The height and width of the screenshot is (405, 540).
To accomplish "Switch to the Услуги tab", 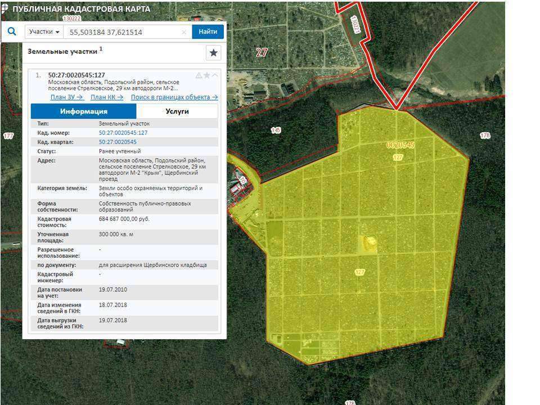I will click(177, 111).
